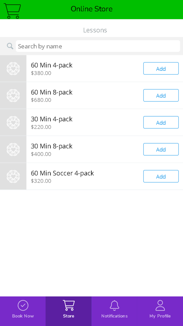This screenshot has width=183, height=326.
Task: Click the search magnifier icon
Action: [10, 46]
